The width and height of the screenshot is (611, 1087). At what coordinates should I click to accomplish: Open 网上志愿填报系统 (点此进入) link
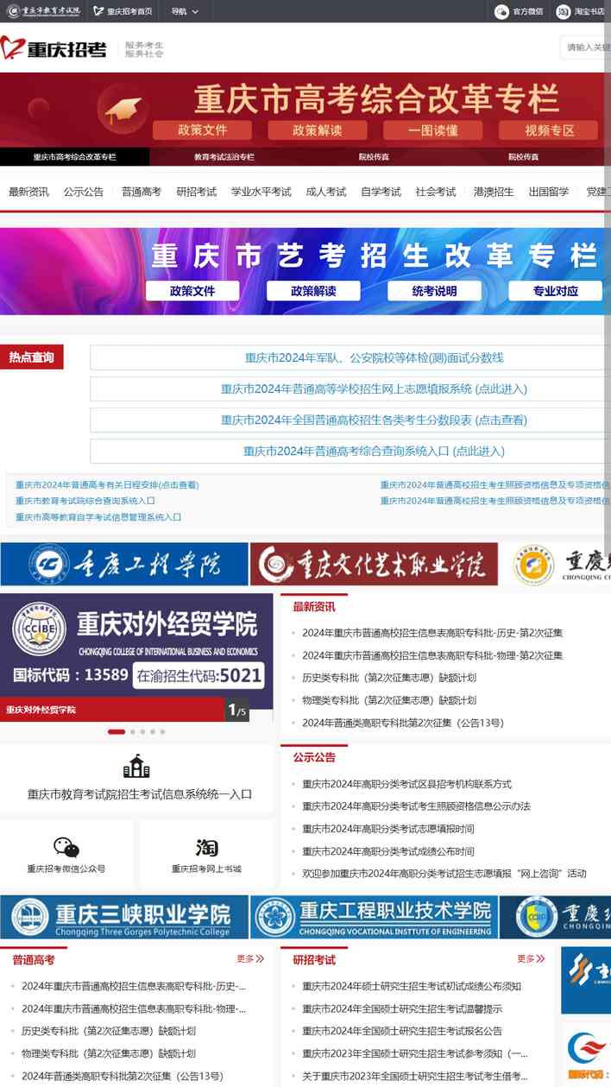[374, 389]
